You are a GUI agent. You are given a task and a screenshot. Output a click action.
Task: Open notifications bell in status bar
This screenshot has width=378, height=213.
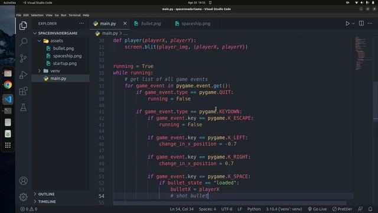point(370,209)
